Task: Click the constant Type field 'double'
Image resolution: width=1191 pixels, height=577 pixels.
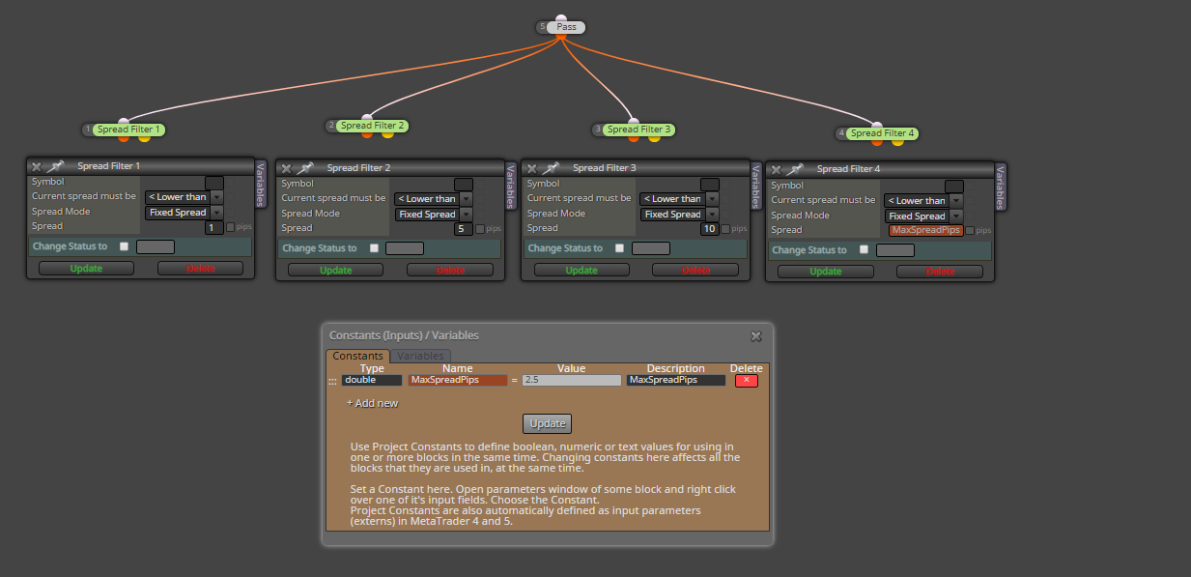Action: 372,381
